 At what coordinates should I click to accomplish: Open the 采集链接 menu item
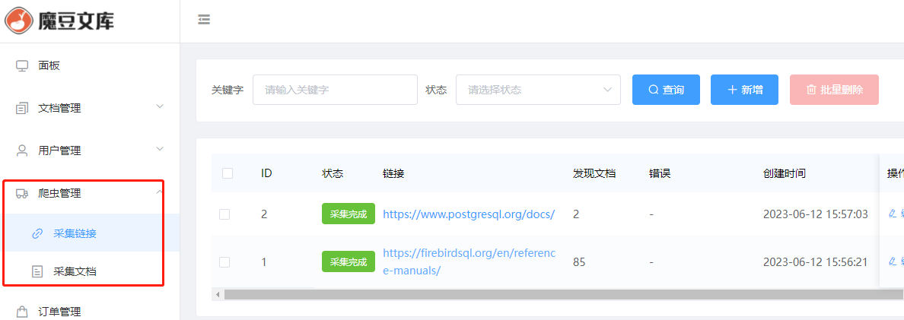[x=75, y=233]
